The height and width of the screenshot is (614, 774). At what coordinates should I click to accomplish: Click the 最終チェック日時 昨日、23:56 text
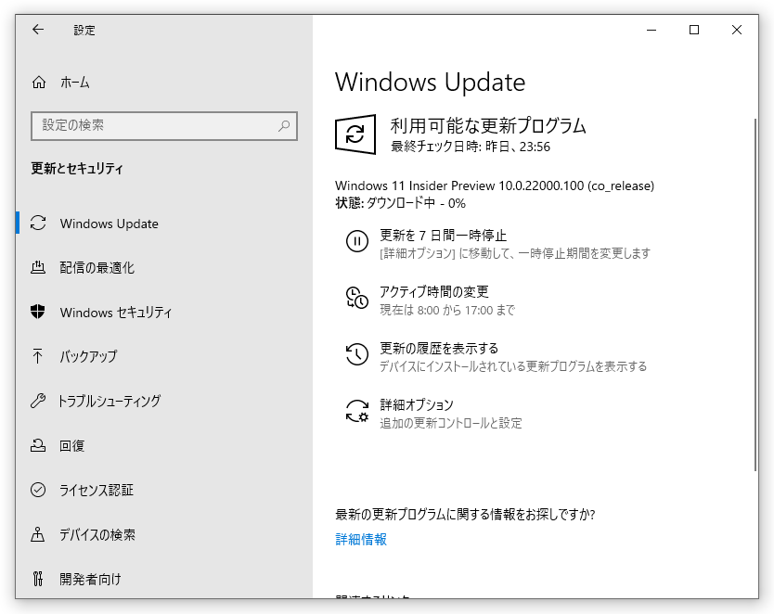tap(471, 147)
